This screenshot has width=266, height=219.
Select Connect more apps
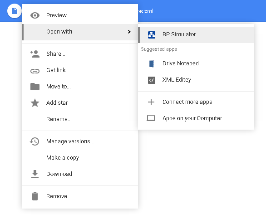click(196, 102)
